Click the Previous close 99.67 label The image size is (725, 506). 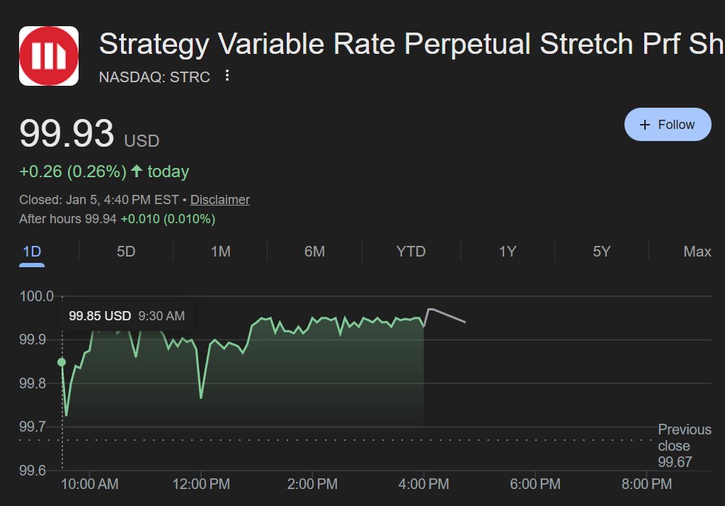click(685, 445)
